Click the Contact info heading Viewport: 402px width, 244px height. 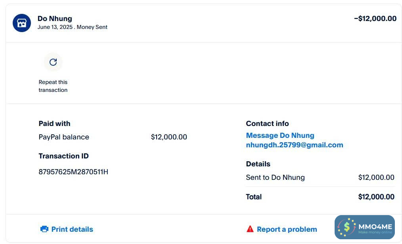[267, 124]
